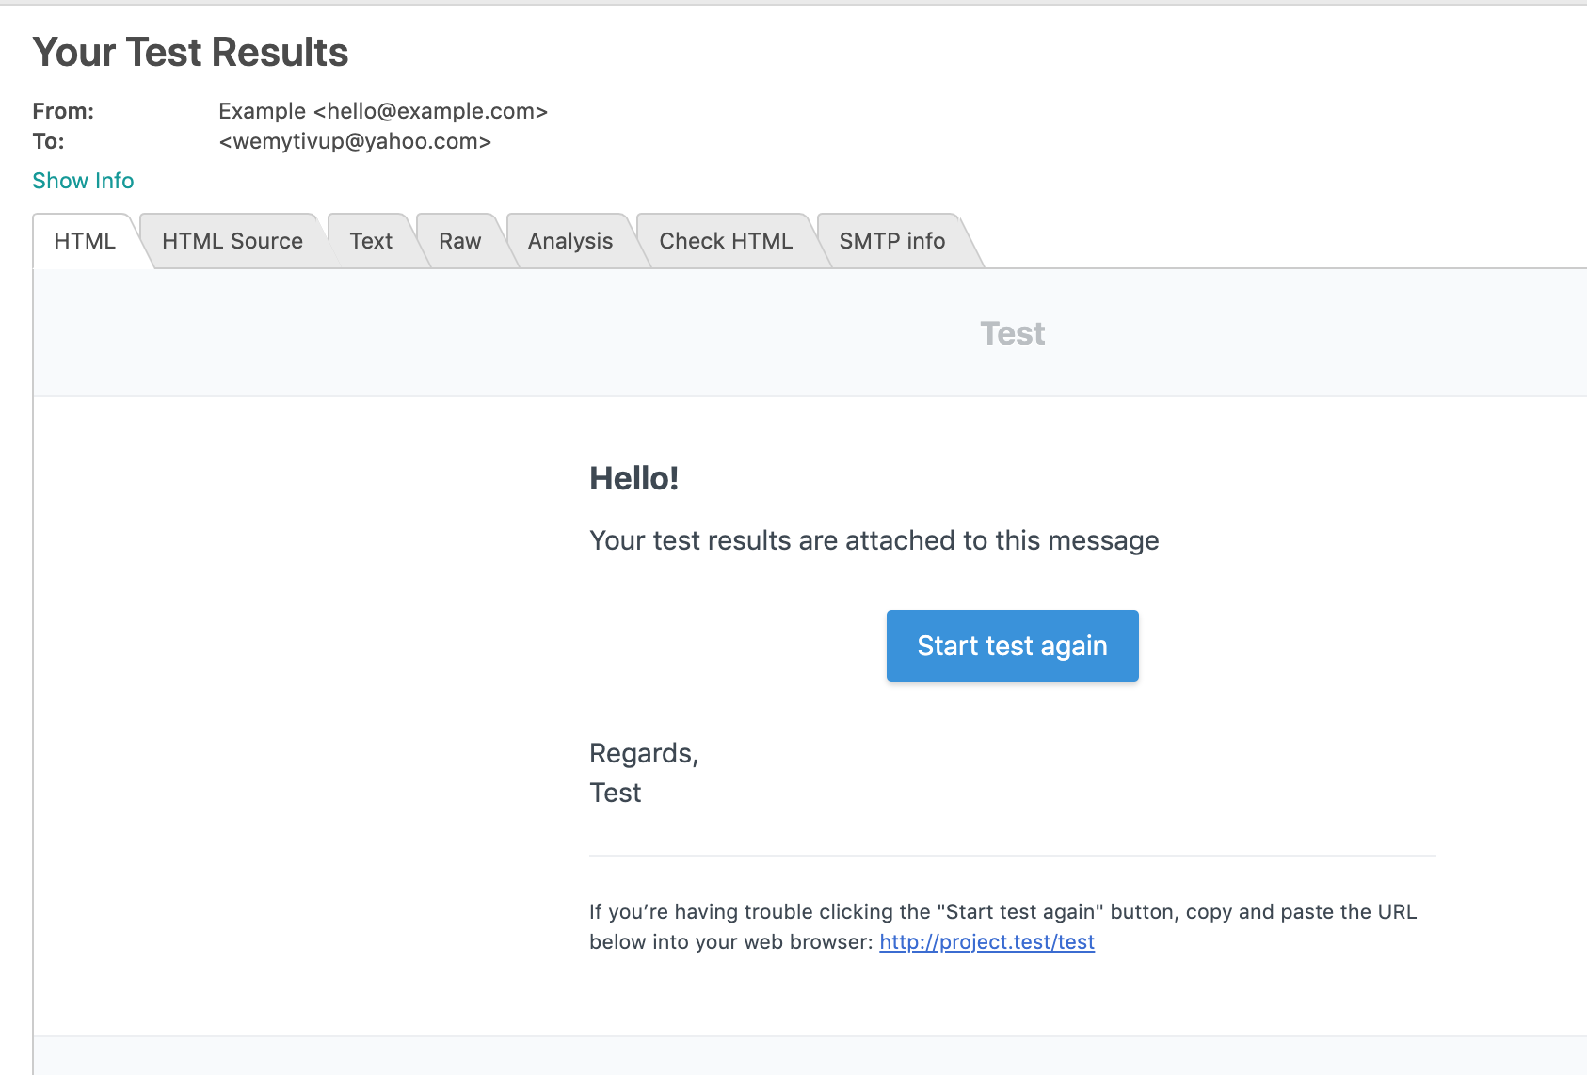The height and width of the screenshot is (1075, 1587).
Task: Switch to the HTML Source tab
Action: click(232, 241)
